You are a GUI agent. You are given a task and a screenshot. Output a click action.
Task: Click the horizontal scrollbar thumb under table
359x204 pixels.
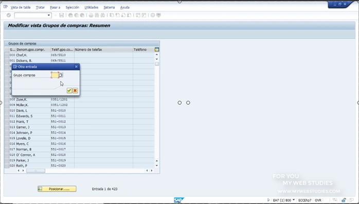click(35, 171)
